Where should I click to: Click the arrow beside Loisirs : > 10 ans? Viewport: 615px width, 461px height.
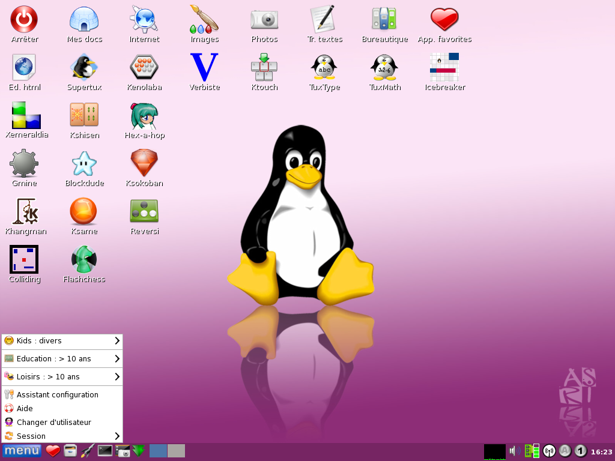(x=117, y=377)
